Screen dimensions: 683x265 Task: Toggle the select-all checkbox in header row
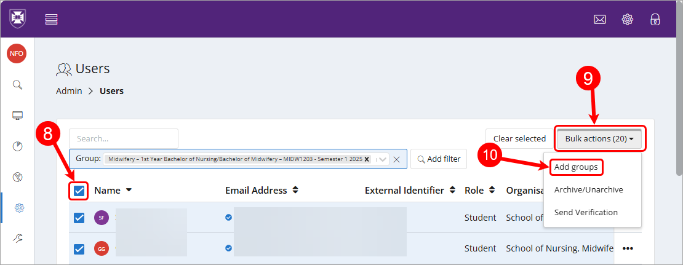click(x=79, y=191)
